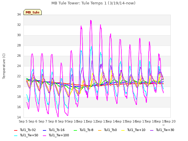Click the Temperature (C) axis label
This screenshot has height=141, width=188.
coord(4,66)
